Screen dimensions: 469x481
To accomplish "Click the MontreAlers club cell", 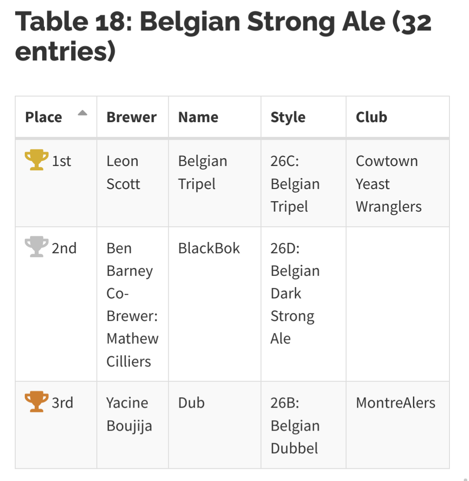I will coord(395,403).
